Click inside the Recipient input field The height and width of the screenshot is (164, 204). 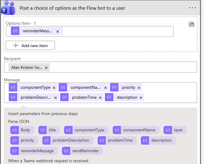tap(121, 67)
